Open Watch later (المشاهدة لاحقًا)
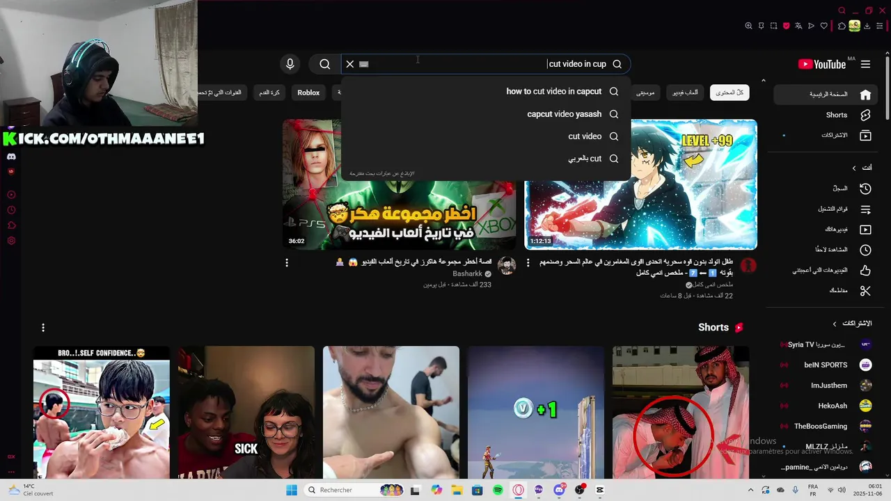Image resolution: width=891 pixels, height=501 pixels. (827, 249)
